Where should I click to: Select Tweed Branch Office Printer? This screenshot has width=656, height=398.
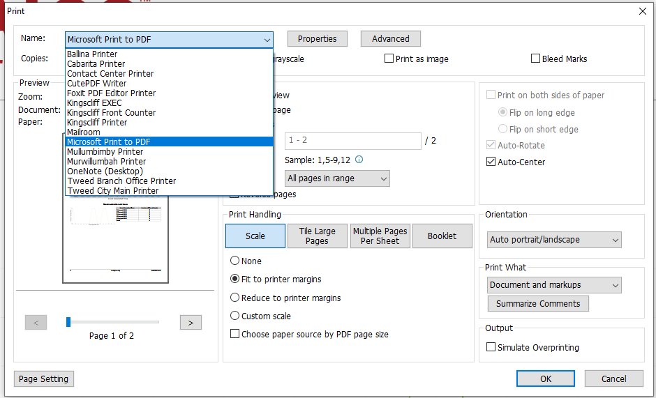coord(170,181)
